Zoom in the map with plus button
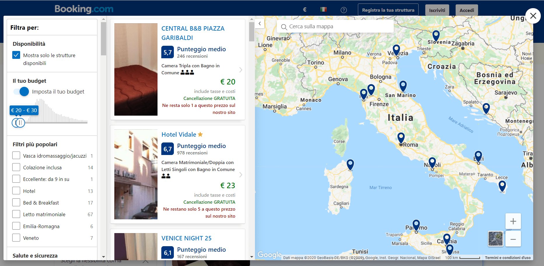This screenshot has height=266, width=544. pyautogui.click(x=513, y=221)
